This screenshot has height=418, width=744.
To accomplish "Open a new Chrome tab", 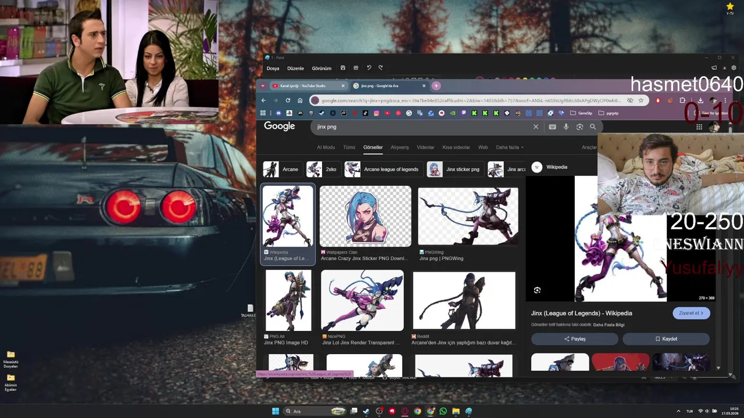I will 436,86.
